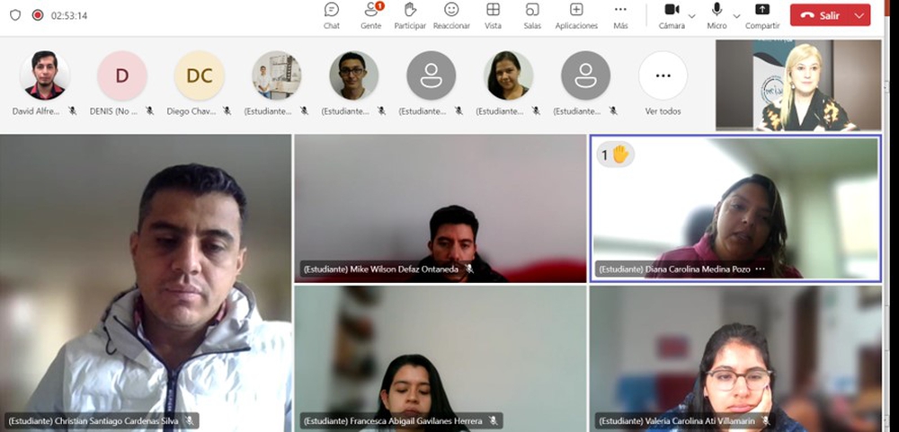The height and width of the screenshot is (432, 899).
Task: Click Ver todos to show all participants
Action: pos(663,76)
